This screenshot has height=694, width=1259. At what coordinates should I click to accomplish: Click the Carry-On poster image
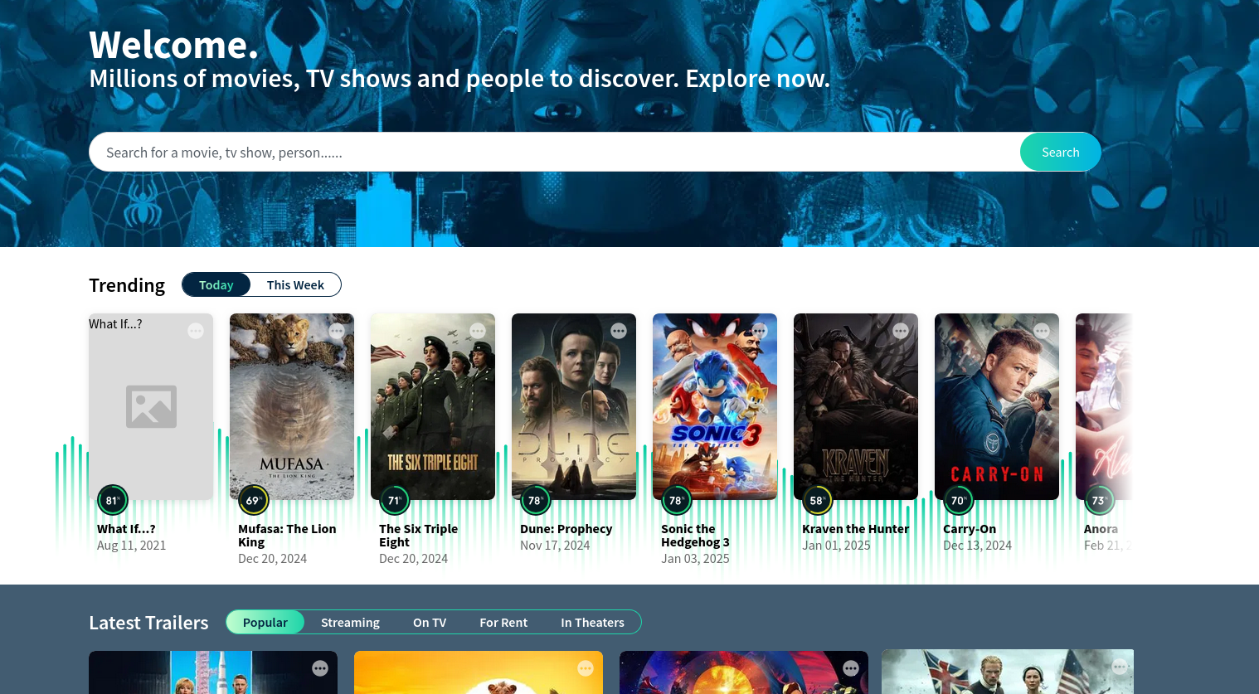(997, 406)
